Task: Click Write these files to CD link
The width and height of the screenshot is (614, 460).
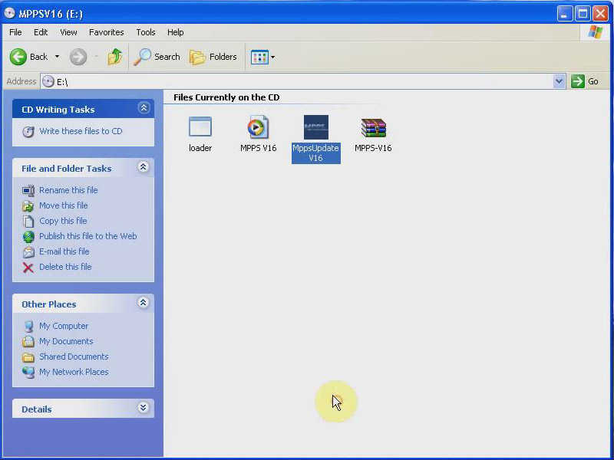Action: click(x=81, y=131)
